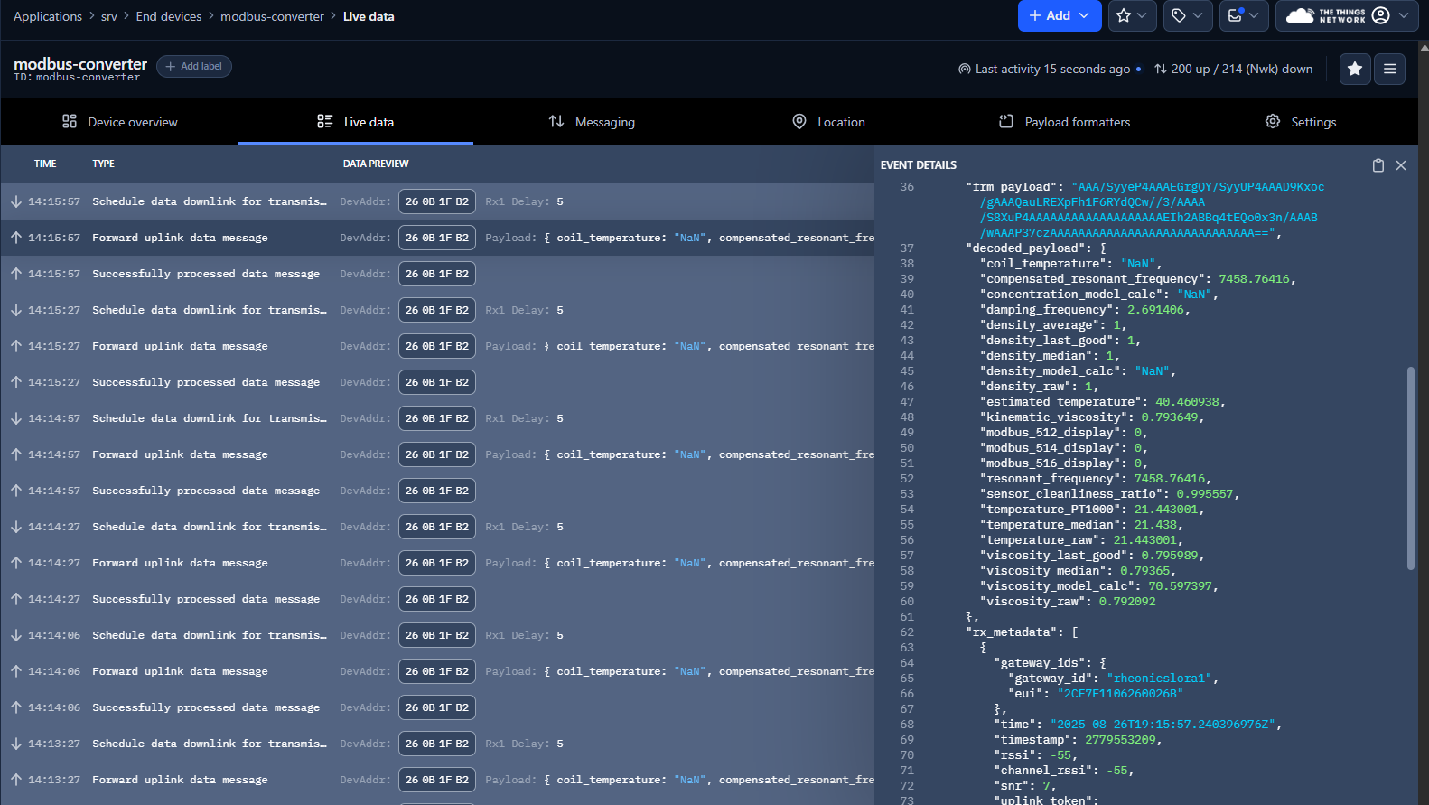The height and width of the screenshot is (805, 1429).
Task: Copy event details with clipboard icon
Action: tap(1378, 165)
